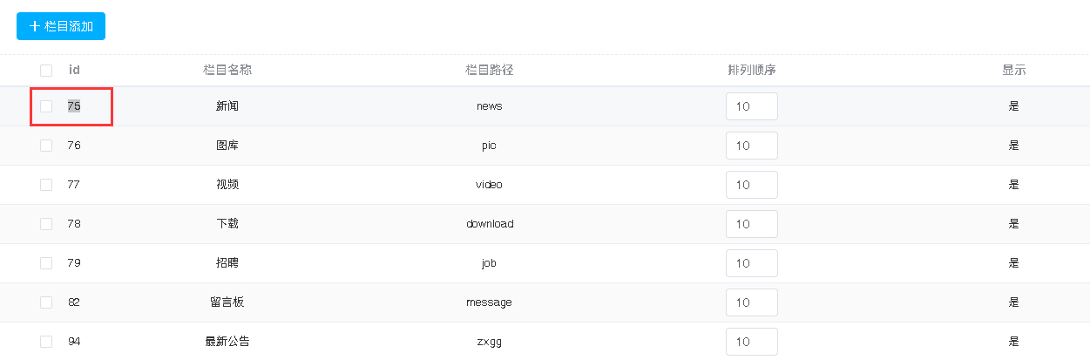Screen dimensions: 1090x360
Task: Click the 新闻 column name cell
Action: (x=227, y=106)
